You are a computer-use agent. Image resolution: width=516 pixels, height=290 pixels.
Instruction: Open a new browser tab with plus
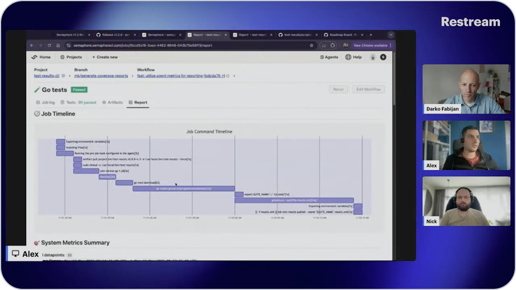[x=371, y=35]
